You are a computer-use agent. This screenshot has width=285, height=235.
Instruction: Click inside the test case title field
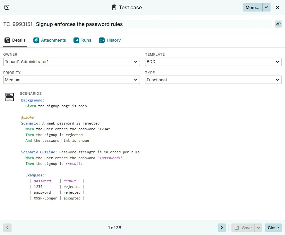153,24
